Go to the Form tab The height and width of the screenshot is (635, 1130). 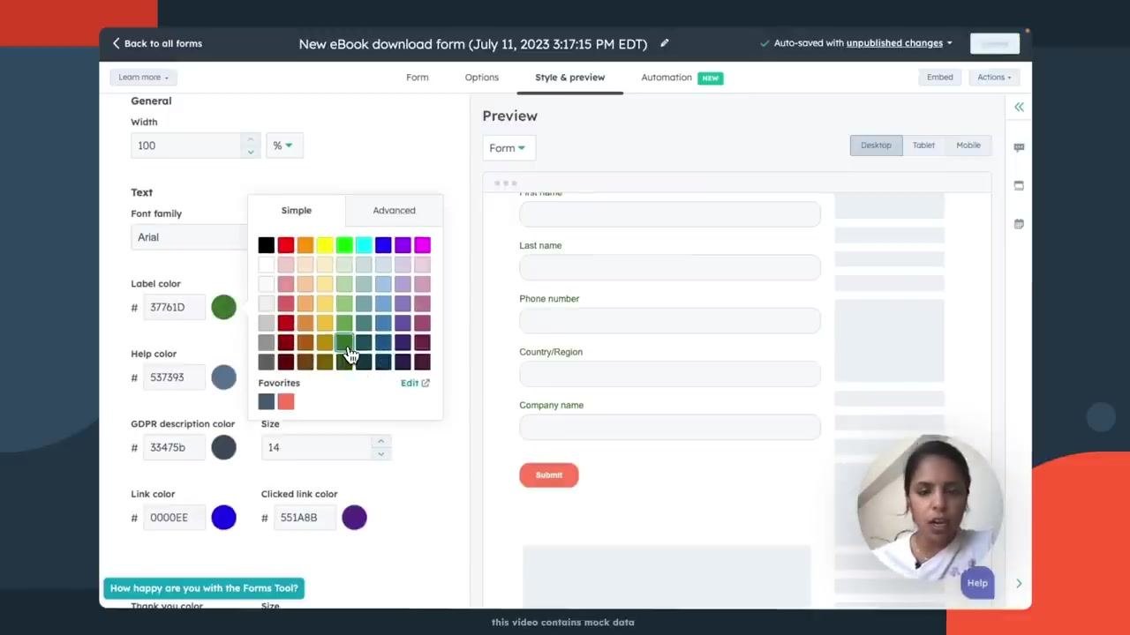[418, 78]
